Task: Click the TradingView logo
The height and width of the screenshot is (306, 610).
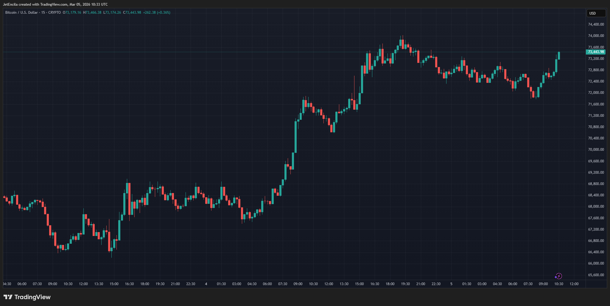Action: pyautogui.click(x=27, y=297)
